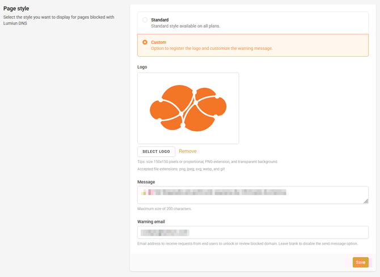
Task: Click the Warning email field label
Action: 151,221
